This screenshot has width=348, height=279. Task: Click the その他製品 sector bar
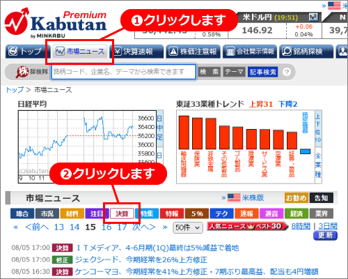[224, 137]
